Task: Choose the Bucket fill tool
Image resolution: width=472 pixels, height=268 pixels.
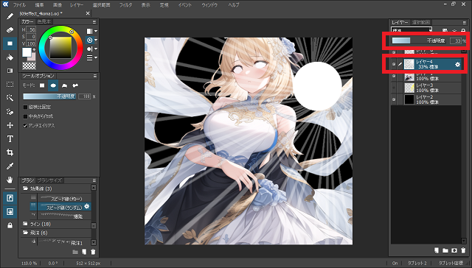Action: (10, 57)
